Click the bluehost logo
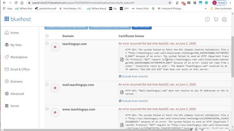This screenshot has height=131, width=234. [18, 19]
